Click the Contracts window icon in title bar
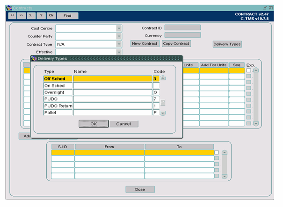The image size is (283, 207). 9,8
